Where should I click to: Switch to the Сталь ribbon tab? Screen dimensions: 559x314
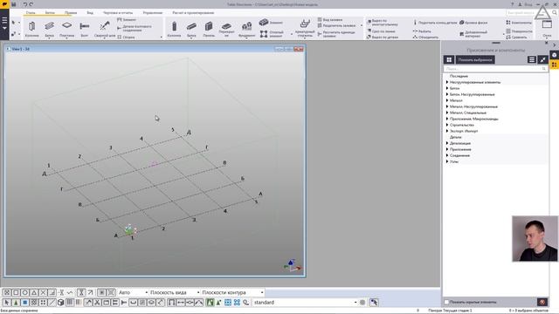(x=31, y=12)
